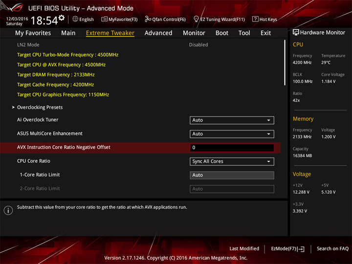Open the Tool tab
This screenshot has width=352, height=264.
[244, 33]
